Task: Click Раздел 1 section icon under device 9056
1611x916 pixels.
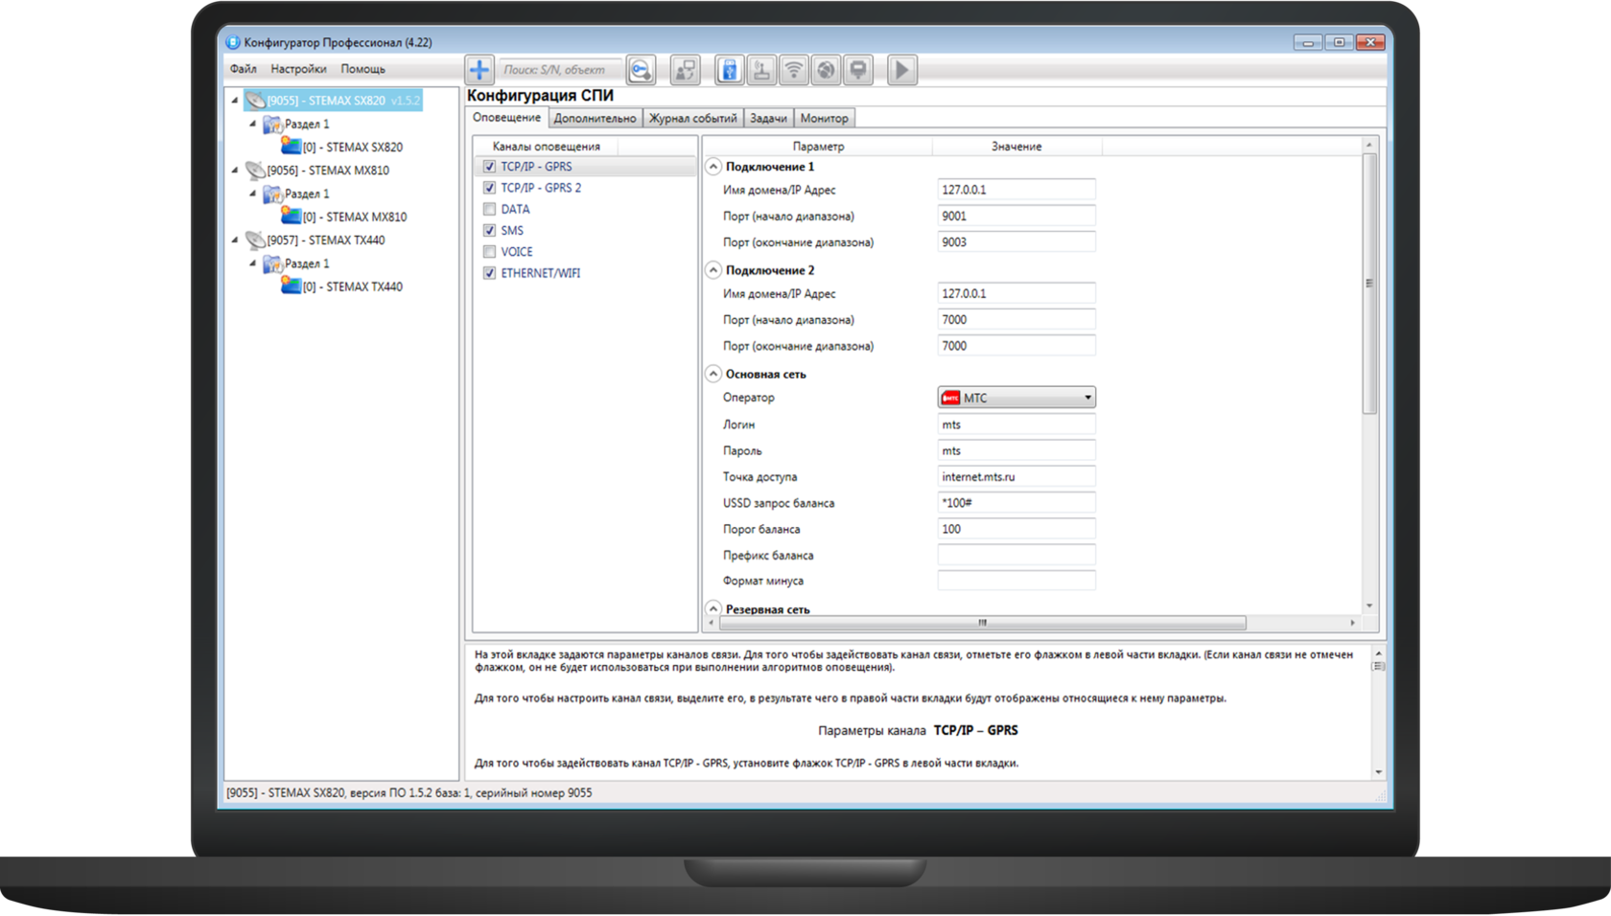Action: click(272, 195)
